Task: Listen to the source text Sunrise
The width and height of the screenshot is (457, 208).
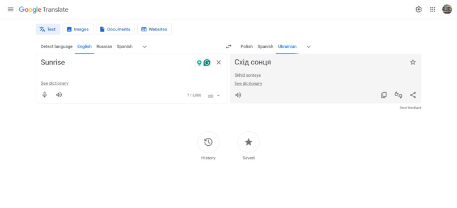Action: [x=59, y=95]
